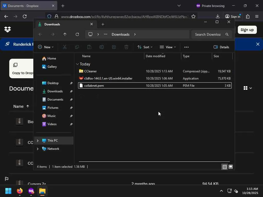Click chevron after Downloads in address bar
263x197 pixels.
pyautogui.click(x=135, y=34)
